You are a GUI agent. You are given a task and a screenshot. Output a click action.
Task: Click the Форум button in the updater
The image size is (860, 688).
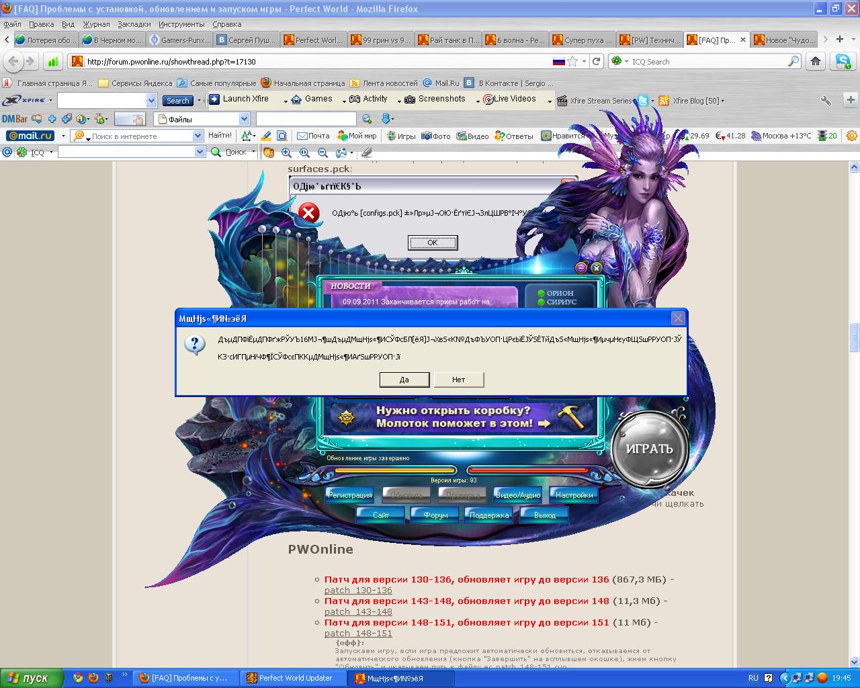(435, 515)
